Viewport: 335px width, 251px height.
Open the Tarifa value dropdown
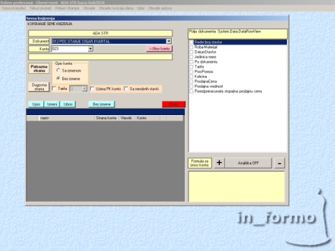click(84, 89)
